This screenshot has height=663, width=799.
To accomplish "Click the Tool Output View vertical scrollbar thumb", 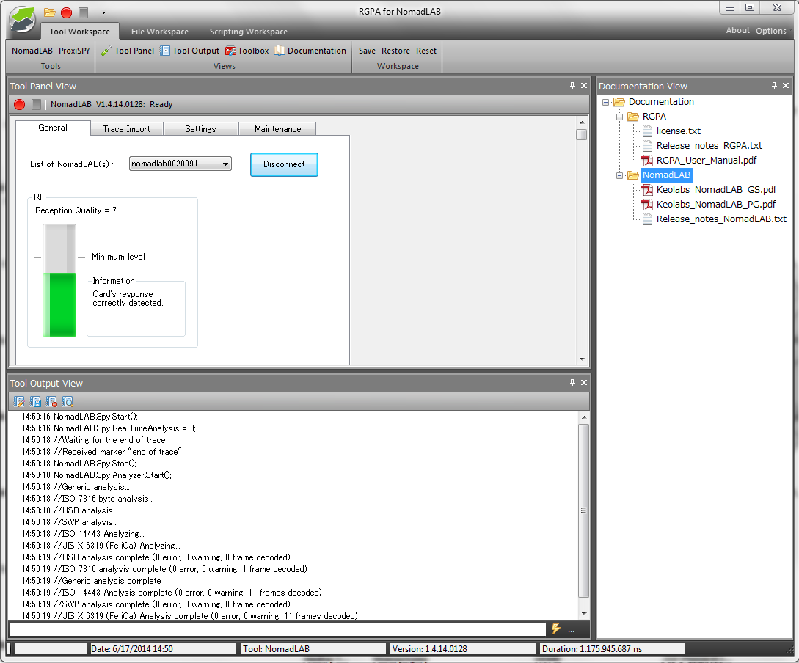I will pyautogui.click(x=583, y=510).
